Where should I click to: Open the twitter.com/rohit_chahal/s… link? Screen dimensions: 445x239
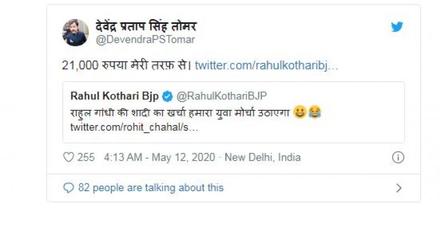coord(133,127)
